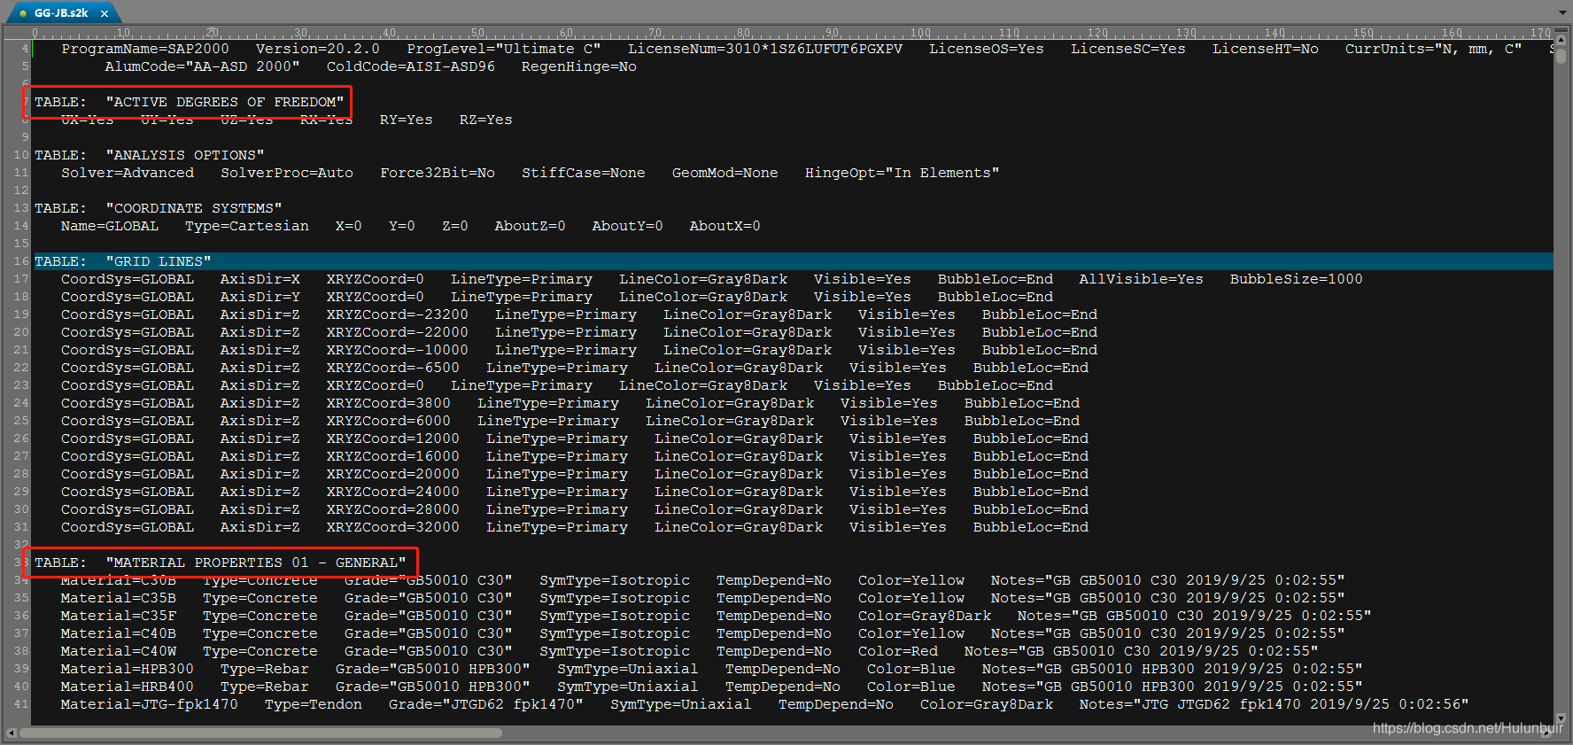Click XRYZCoord=-6500 text
Image resolution: width=1573 pixels, height=745 pixels.
point(393,368)
